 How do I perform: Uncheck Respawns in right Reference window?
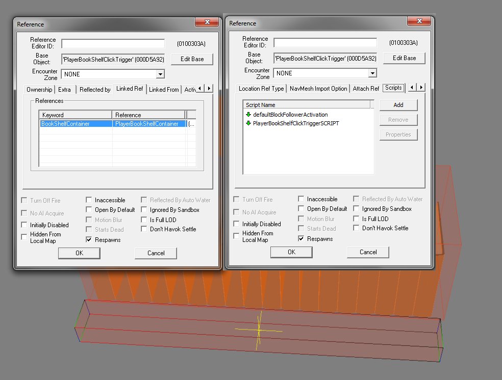click(301, 238)
